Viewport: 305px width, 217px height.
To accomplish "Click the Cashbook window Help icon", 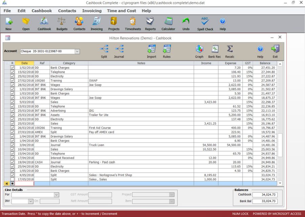I will (x=260, y=48).
